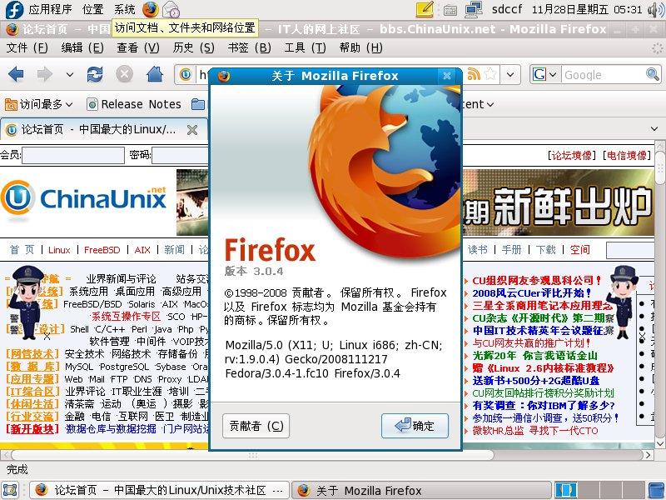Click the 贡献者 (C) button
The height and width of the screenshot is (500, 666).
[256, 426]
